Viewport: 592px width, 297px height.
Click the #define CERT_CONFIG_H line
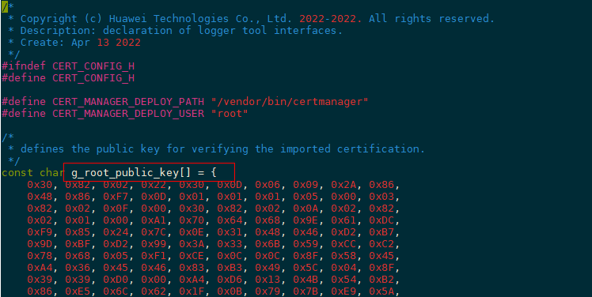pos(68,78)
